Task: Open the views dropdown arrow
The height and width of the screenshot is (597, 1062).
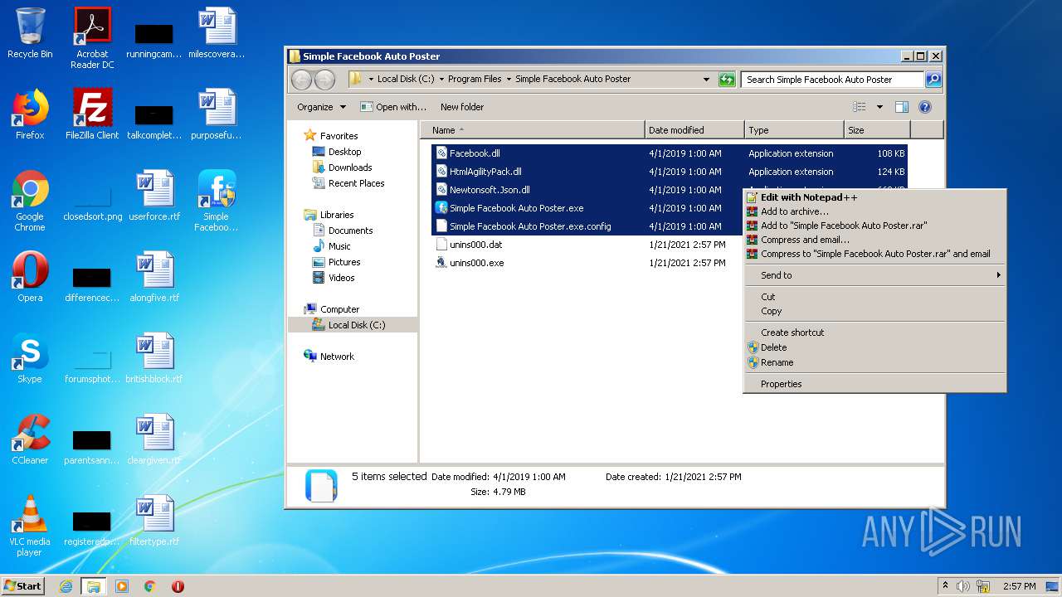Action: point(879,107)
